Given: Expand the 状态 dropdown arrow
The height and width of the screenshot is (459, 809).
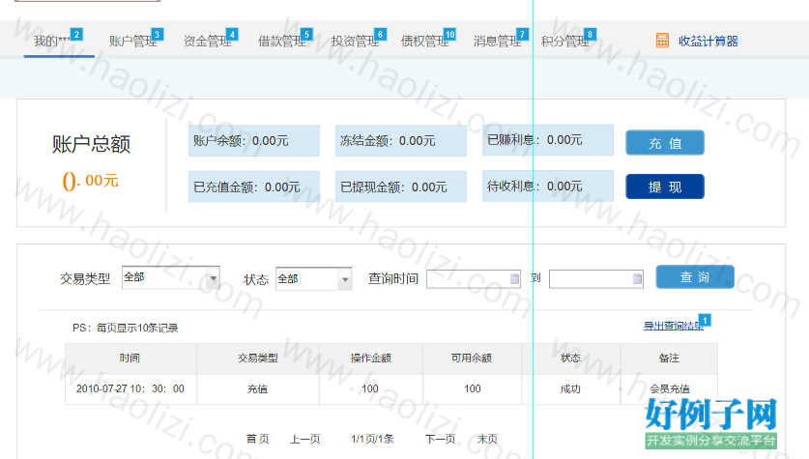Looking at the screenshot, I should coord(345,279).
